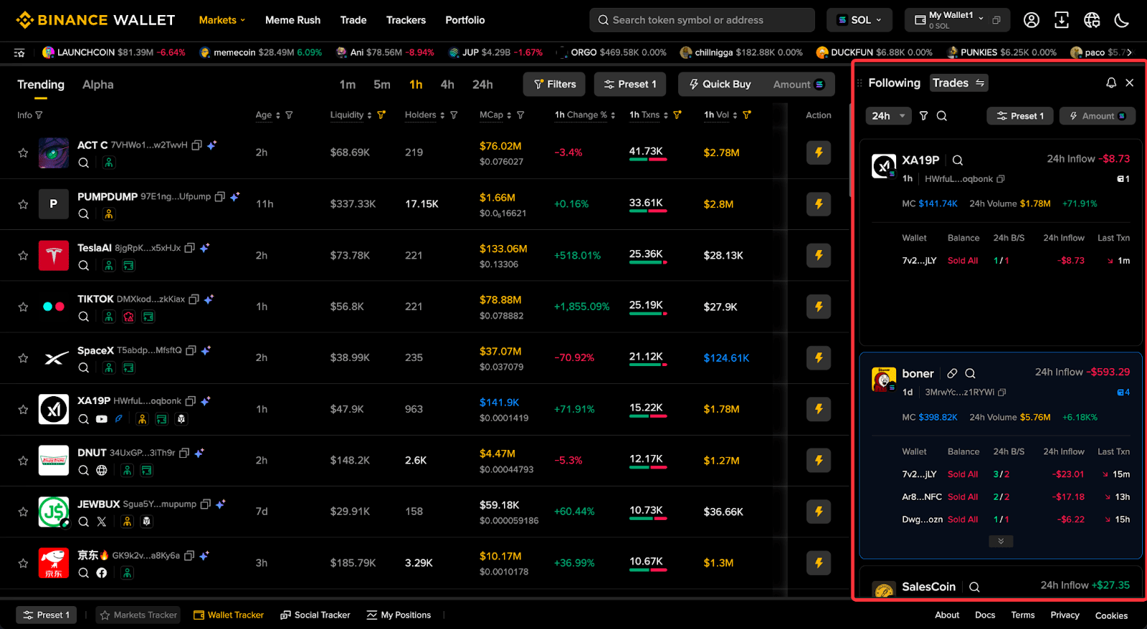Open 24h period dropdown in Following
The image size is (1147, 629).
888,115
